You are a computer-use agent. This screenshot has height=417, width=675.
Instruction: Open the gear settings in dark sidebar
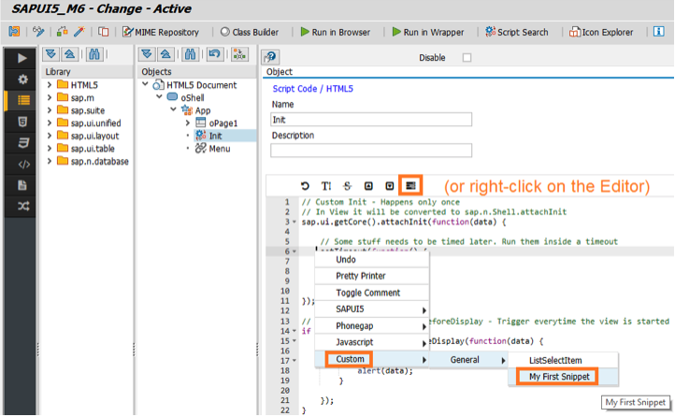coord(22,79)
